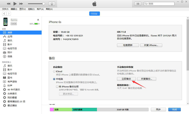
Task: Click the 恢复备份... button
Action: click(147, 79)
